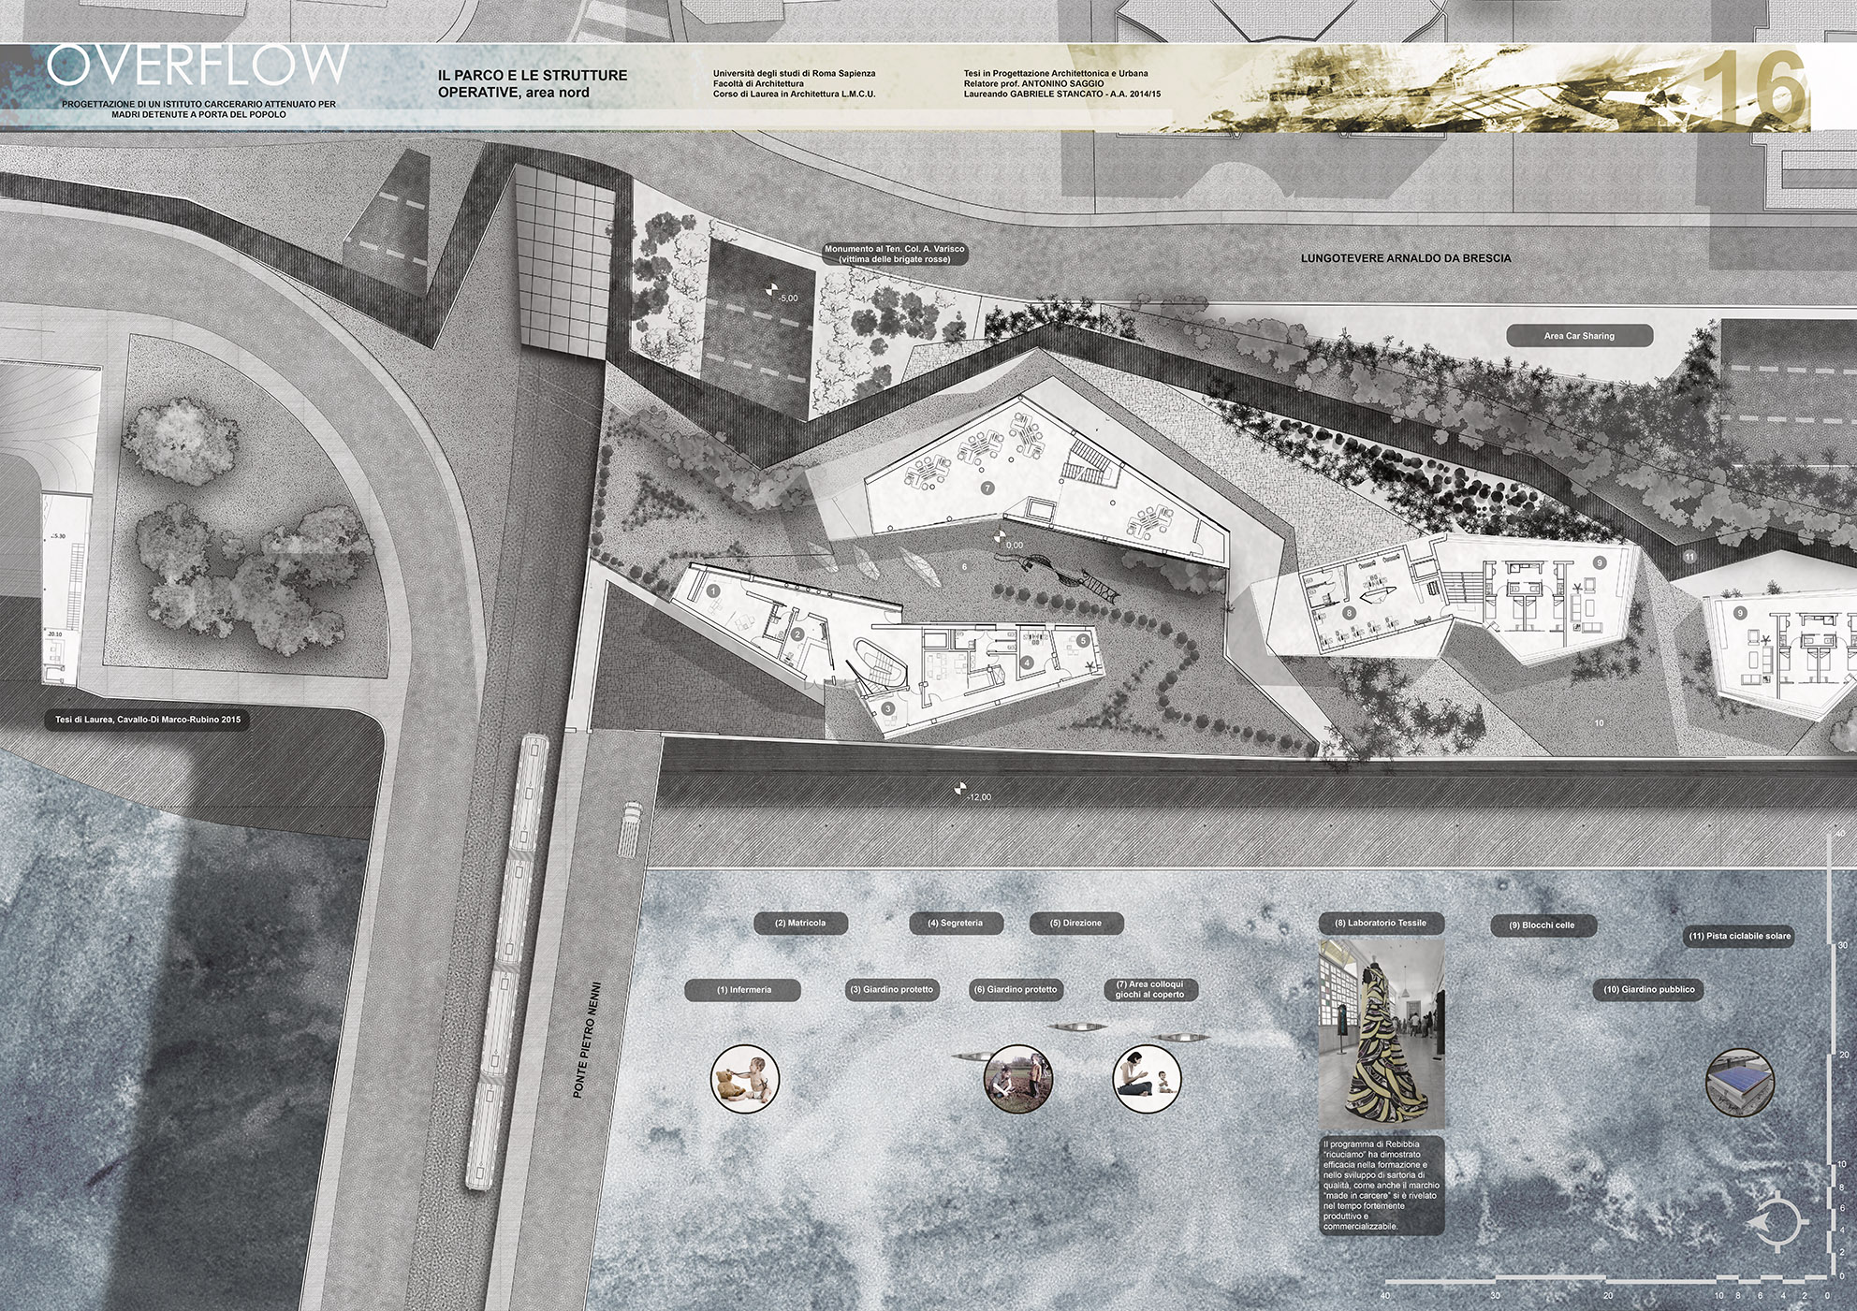
Task: Click the children playing circular image
Action: coord(1018,1079)
